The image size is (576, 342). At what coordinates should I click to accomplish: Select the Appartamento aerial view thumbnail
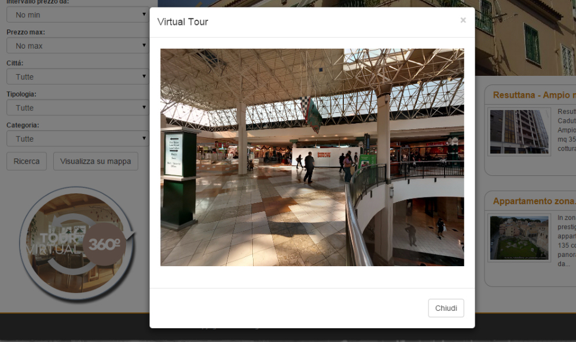pos(519,238)
